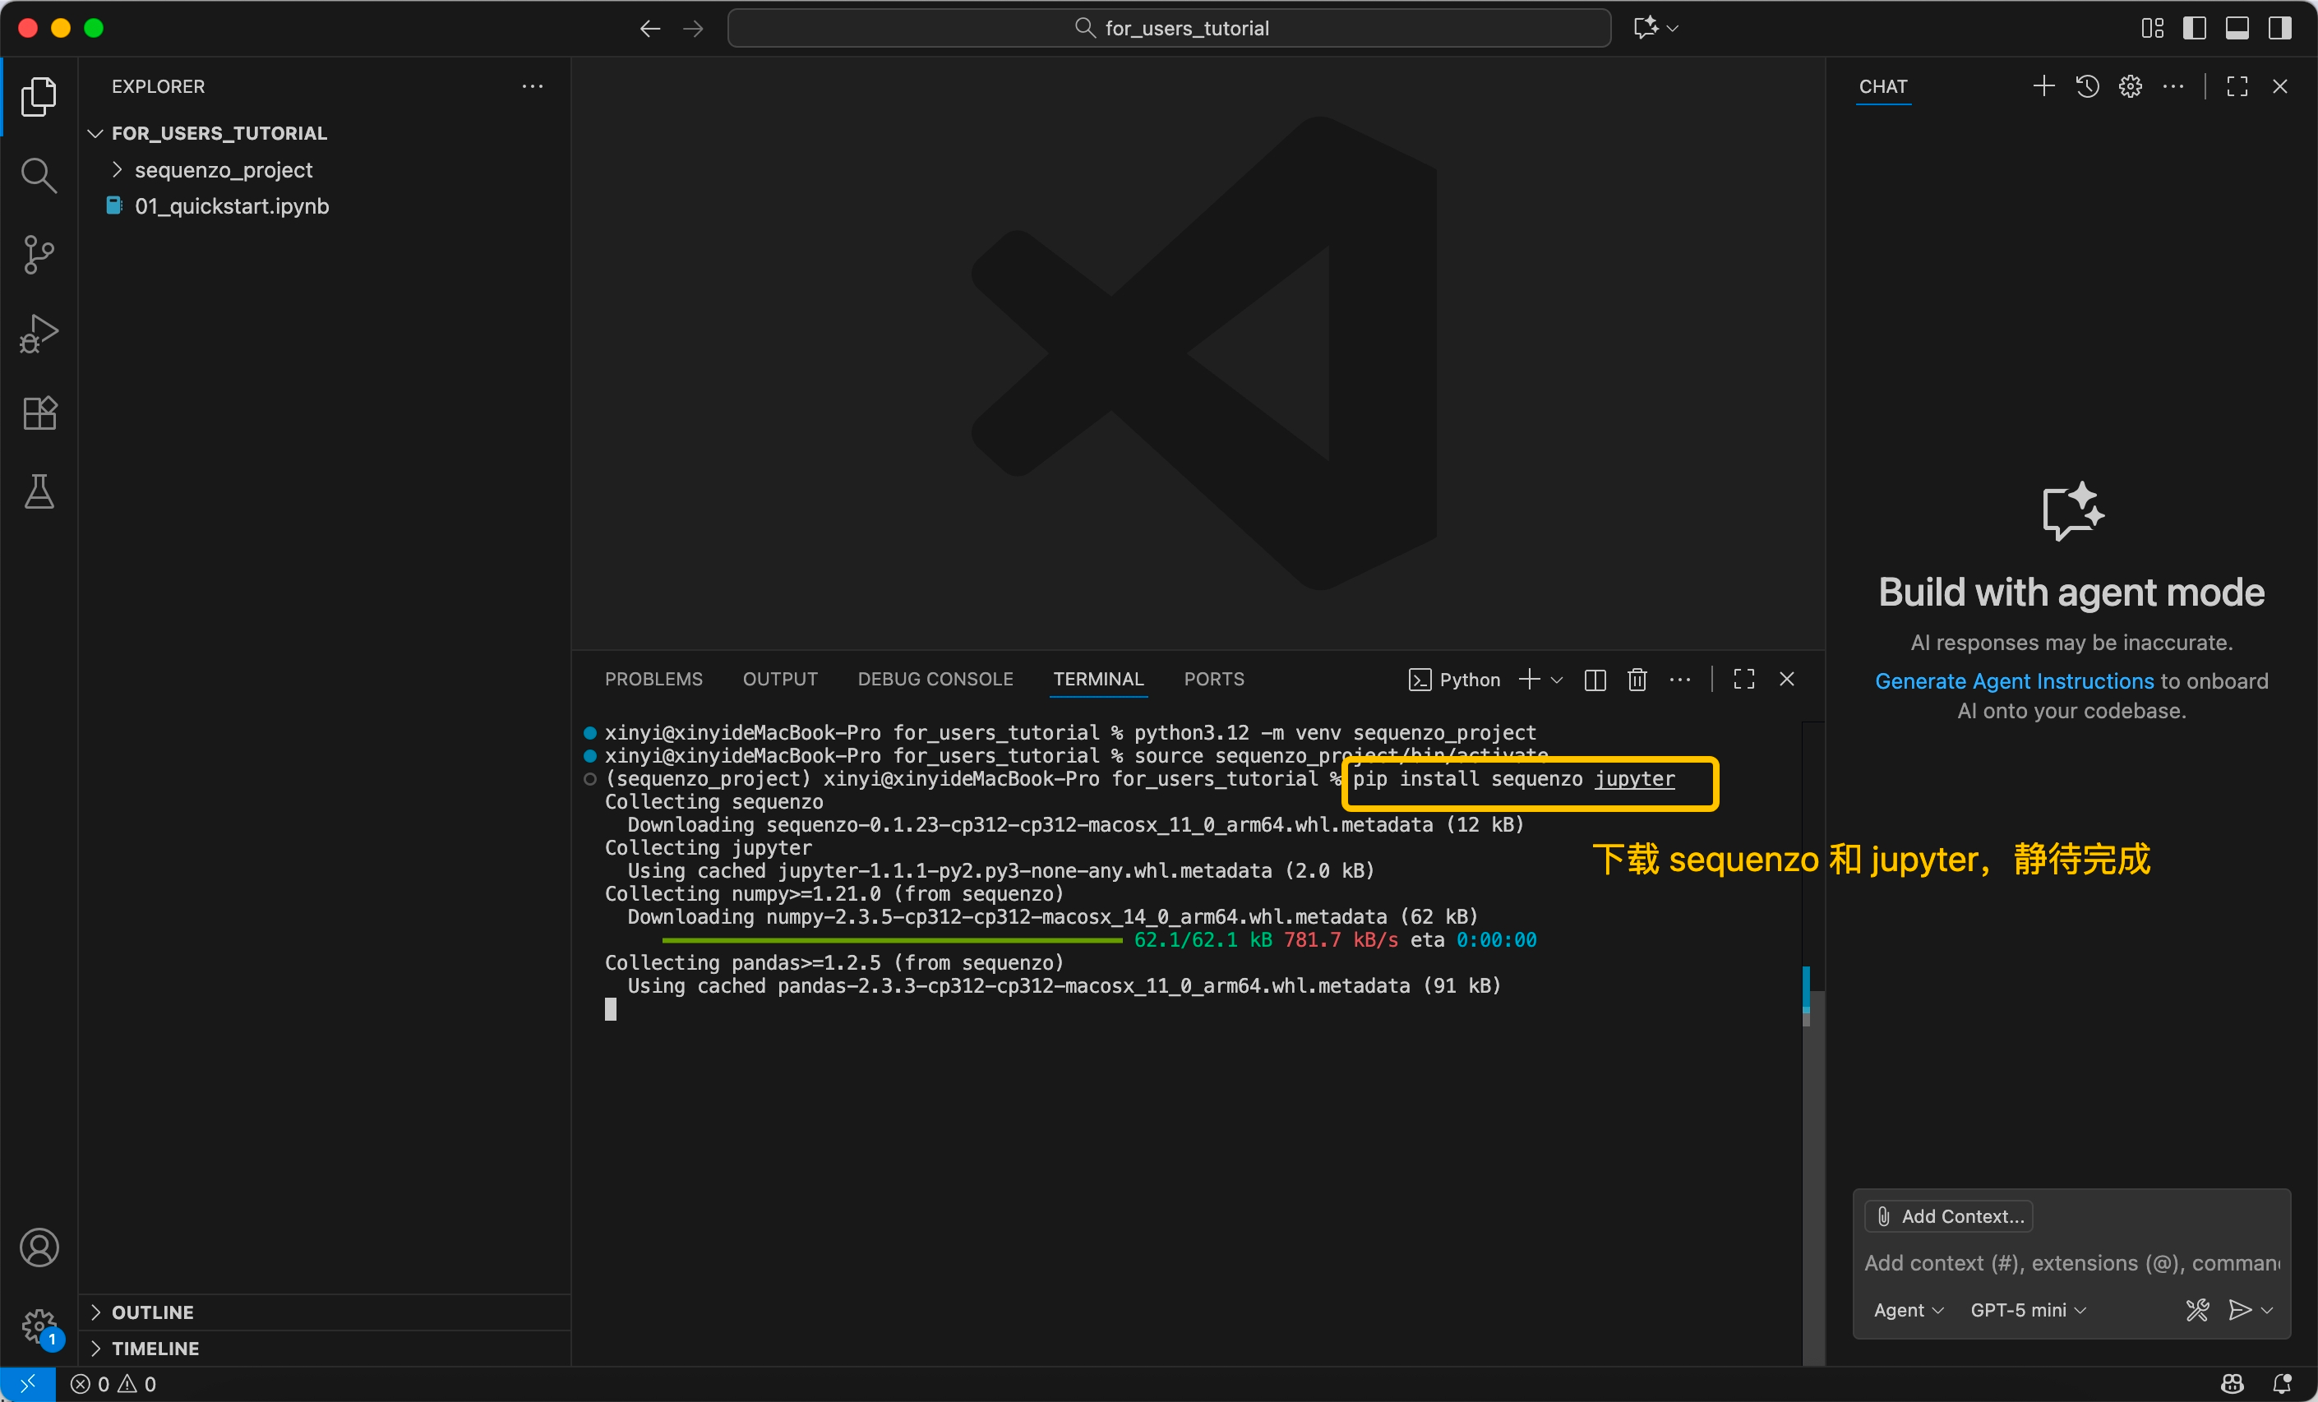This screenshot has height=1402, width=2318.
Task: Expand the sequenzo_project folder
Action: click(223, 170)
